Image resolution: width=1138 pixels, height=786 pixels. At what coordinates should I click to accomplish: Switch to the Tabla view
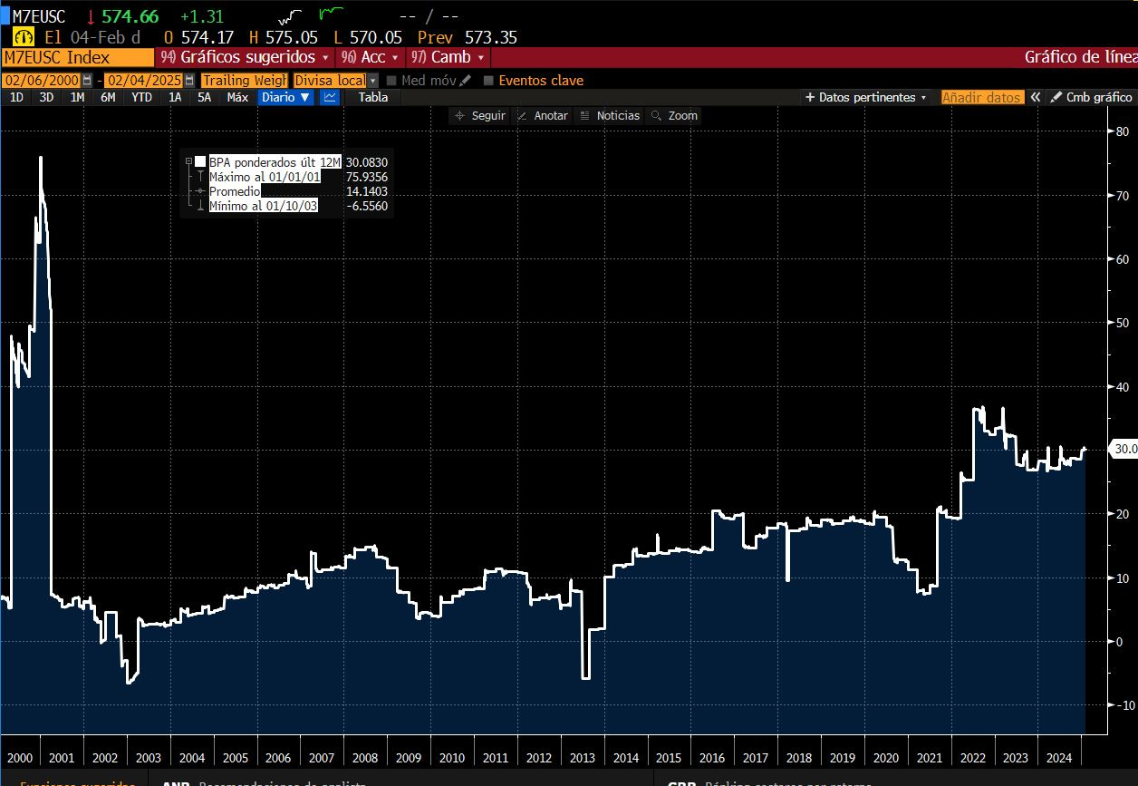pos(372,97)
